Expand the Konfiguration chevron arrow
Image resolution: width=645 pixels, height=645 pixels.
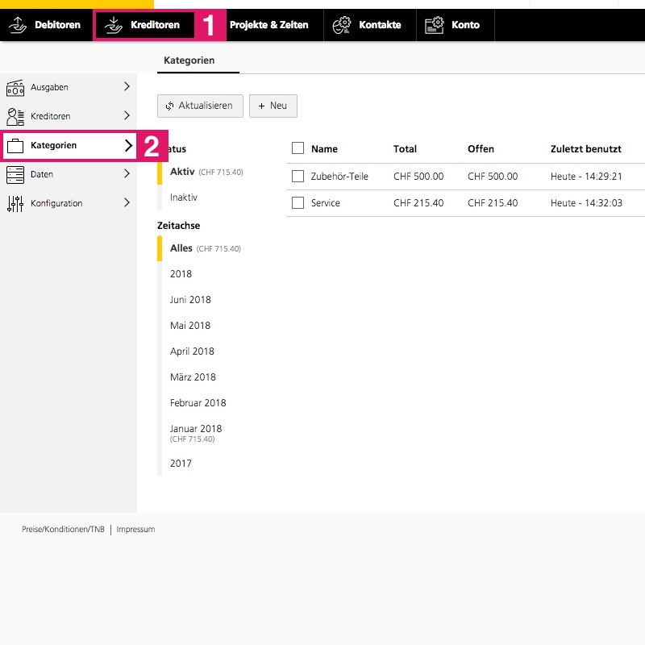(127, 203)
